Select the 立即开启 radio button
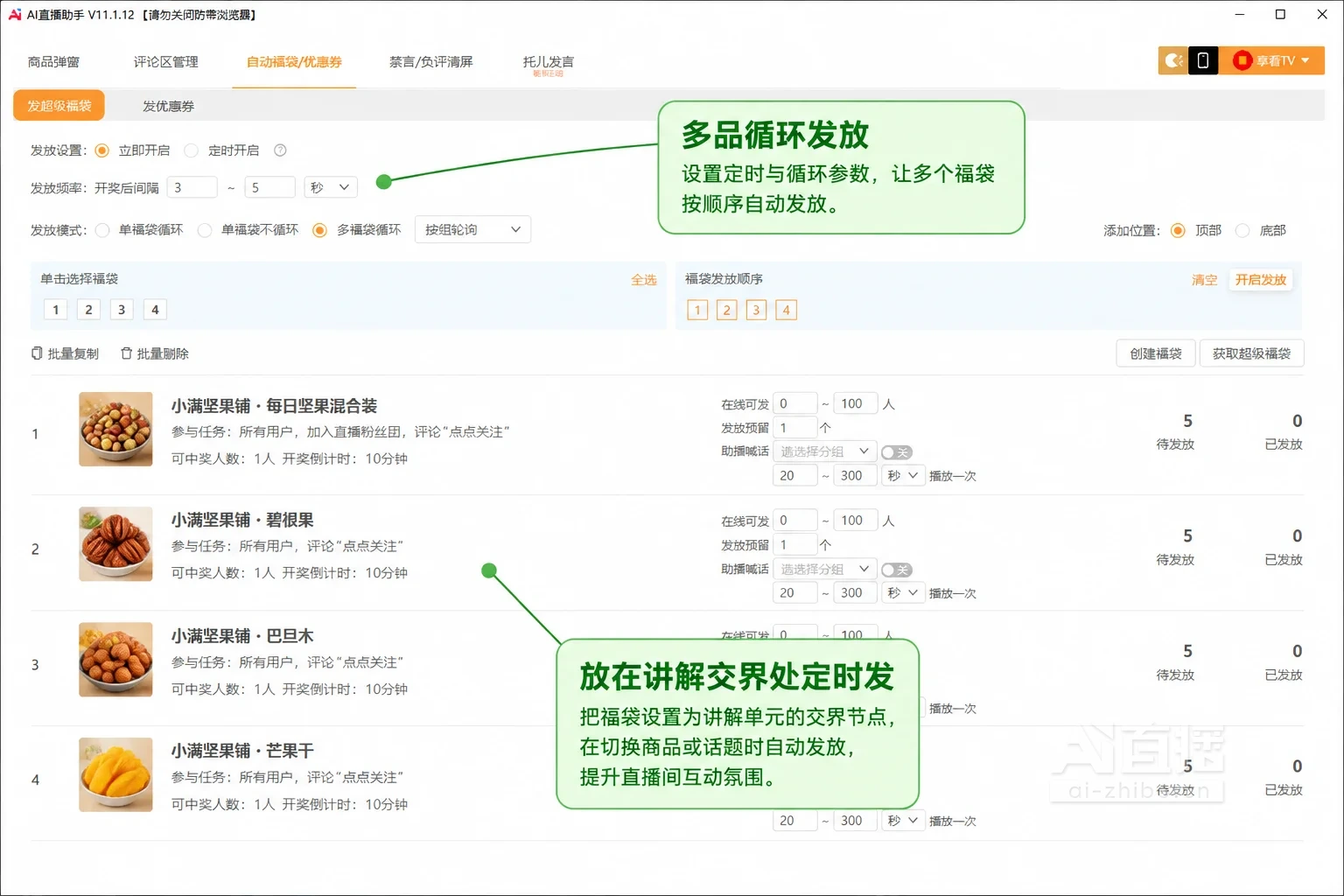1344x896 pixels. (102, 150)
